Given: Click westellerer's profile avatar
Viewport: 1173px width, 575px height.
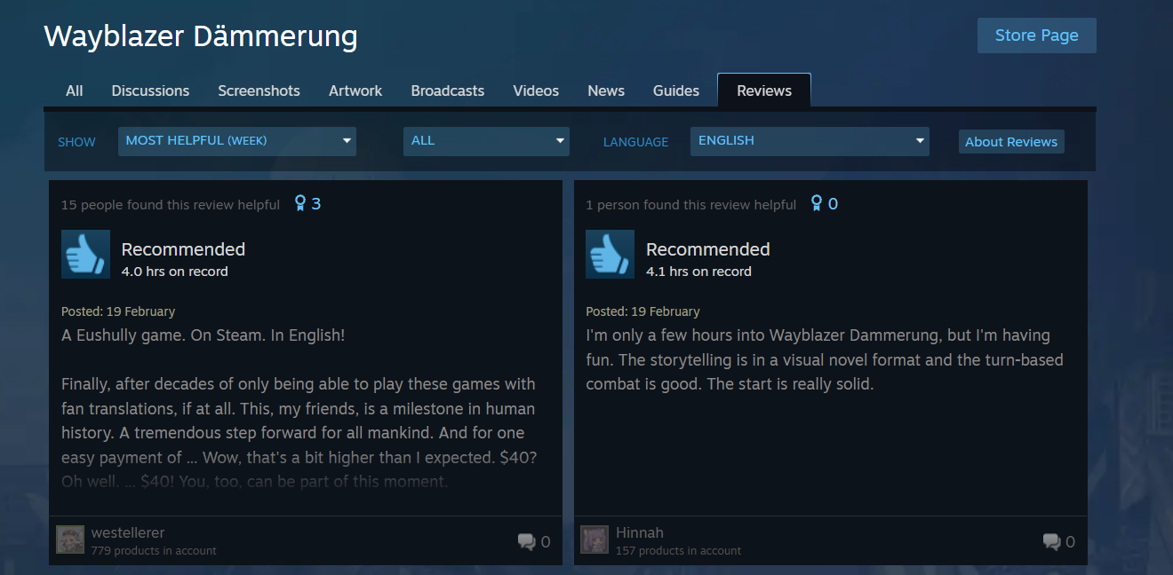Looking at the screenshot, I should 70,540.
